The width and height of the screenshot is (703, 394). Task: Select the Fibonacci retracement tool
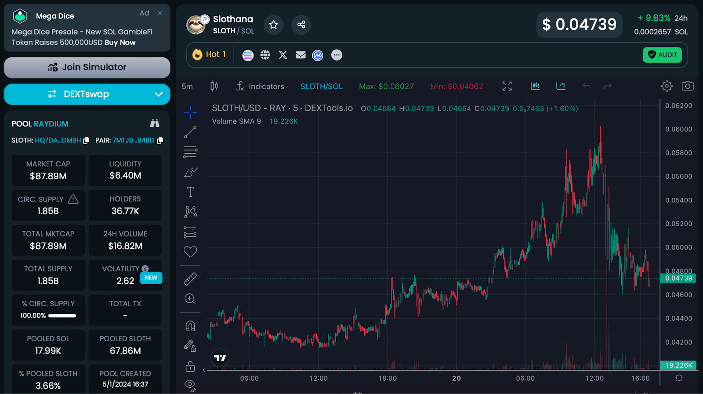[190, 152]
